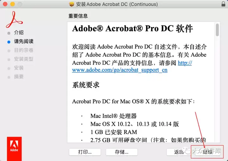228x161 pixels.
Task: Click the Adobe Acrobat swirl logo
Action: (x=14, y=20)
